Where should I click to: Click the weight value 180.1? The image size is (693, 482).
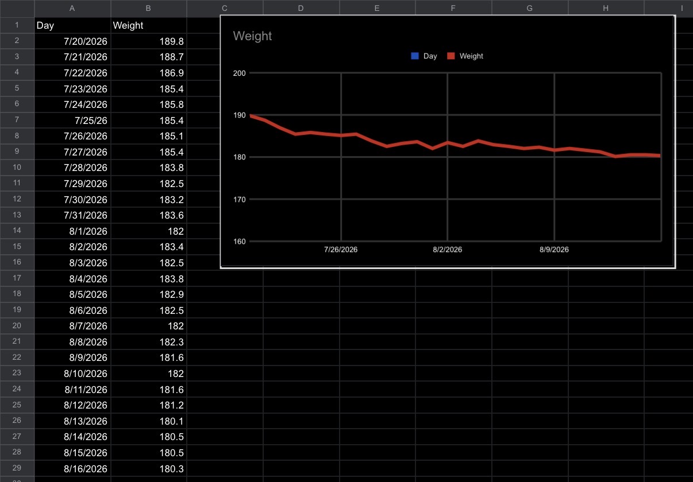(149, 421)
